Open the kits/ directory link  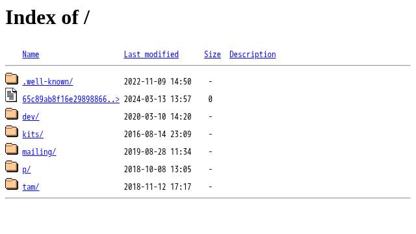(32, 134)
